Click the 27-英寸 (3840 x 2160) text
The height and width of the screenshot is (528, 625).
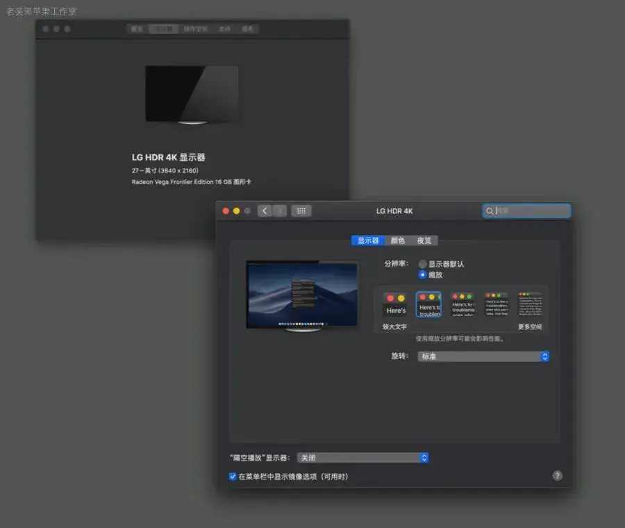click(165, 170)
